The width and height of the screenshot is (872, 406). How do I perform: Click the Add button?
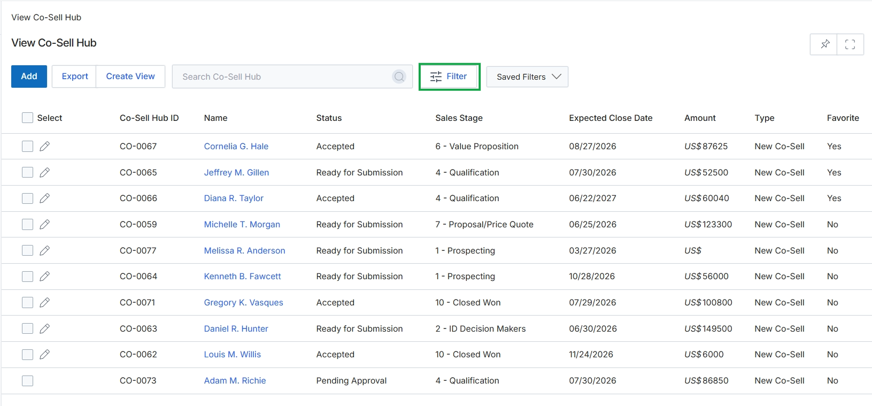[29, 76]
